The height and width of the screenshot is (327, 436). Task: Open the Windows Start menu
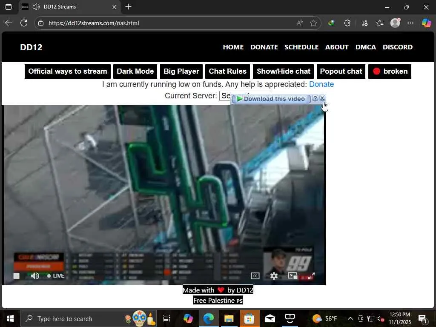click(10, 318)
